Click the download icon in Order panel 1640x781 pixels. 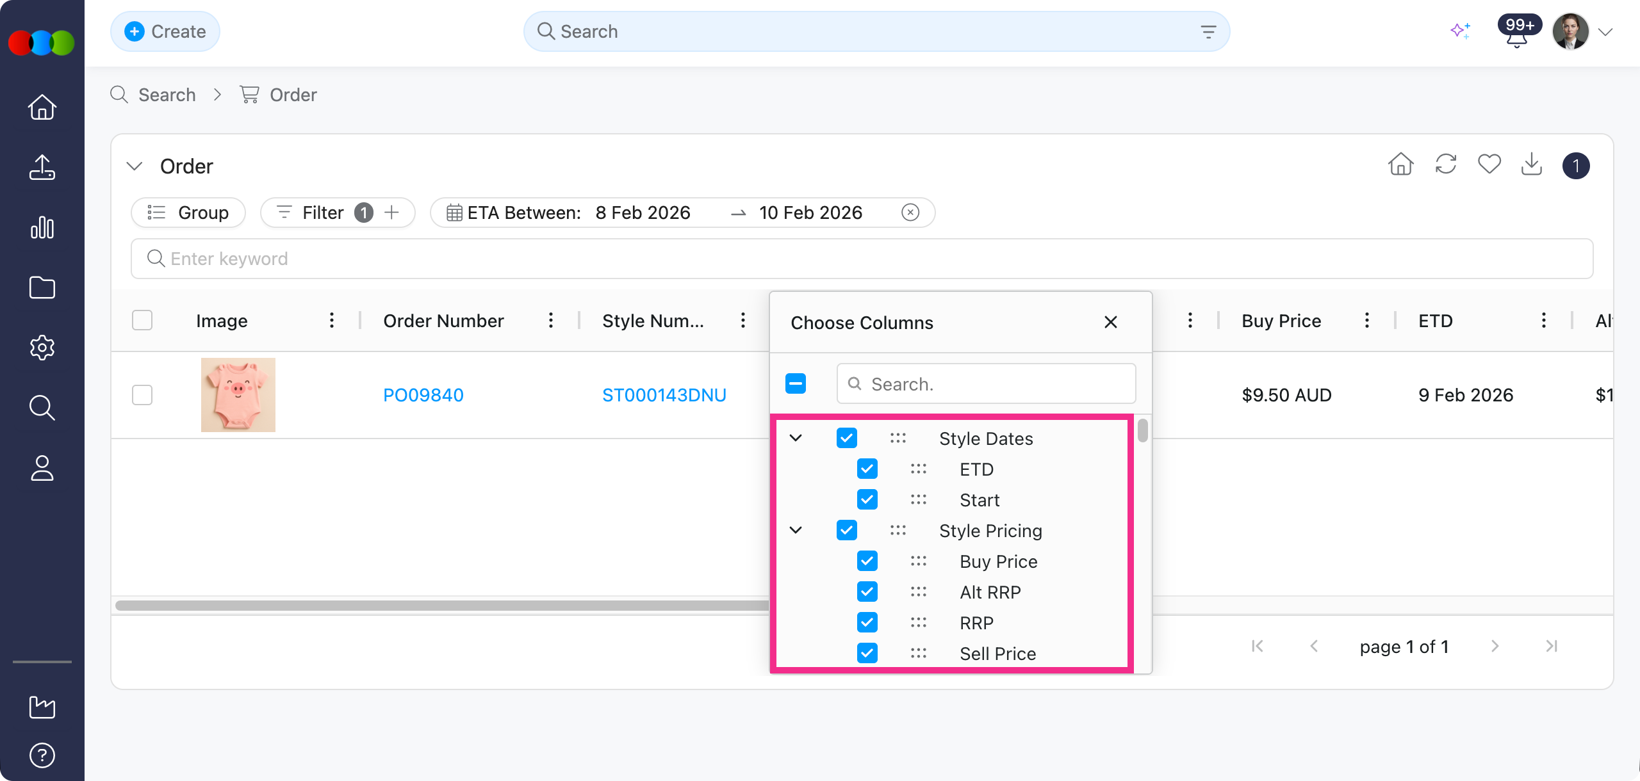tap(1532, 165)
